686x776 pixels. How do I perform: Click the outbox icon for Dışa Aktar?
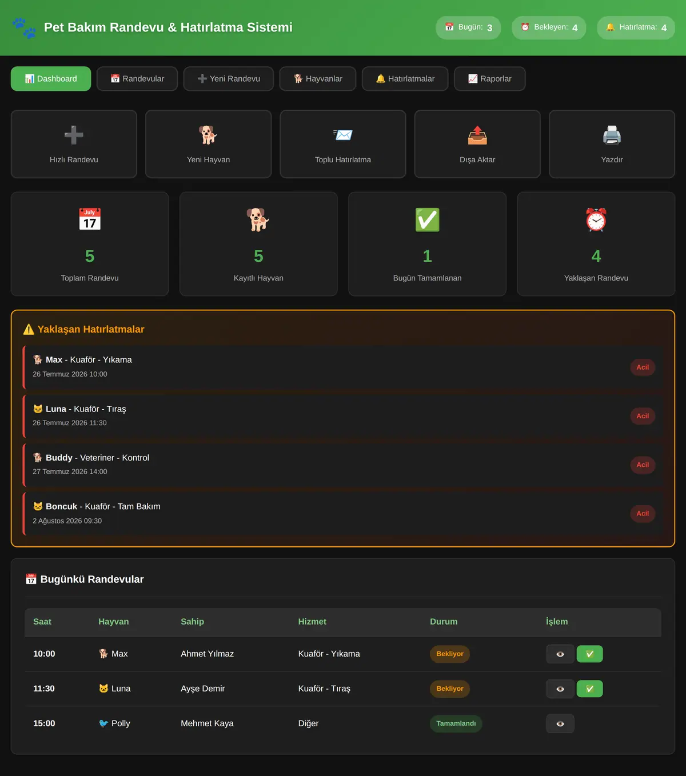[477, 135]
